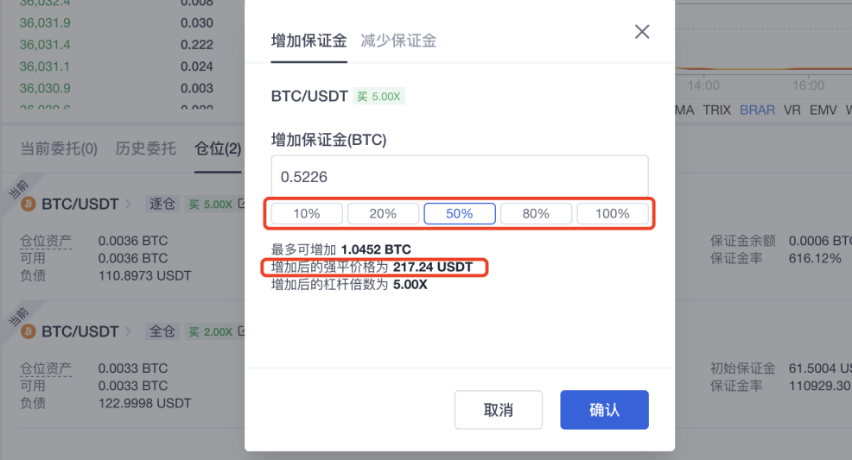Viewport: 852px width, 460px height.
Task: Set margin amount to 100%
Action: 613,214
